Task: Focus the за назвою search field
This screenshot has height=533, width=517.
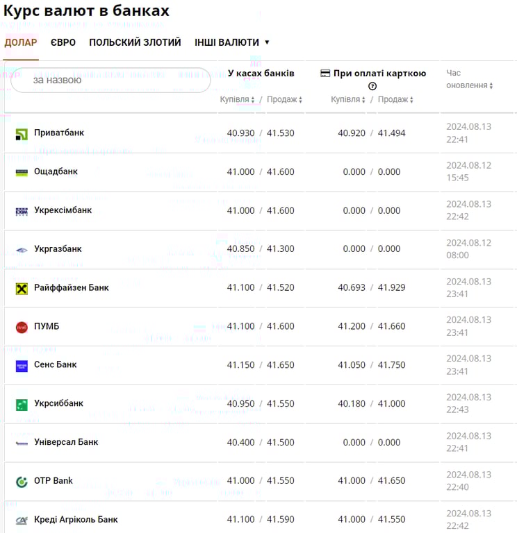Action: click(111, 81)
